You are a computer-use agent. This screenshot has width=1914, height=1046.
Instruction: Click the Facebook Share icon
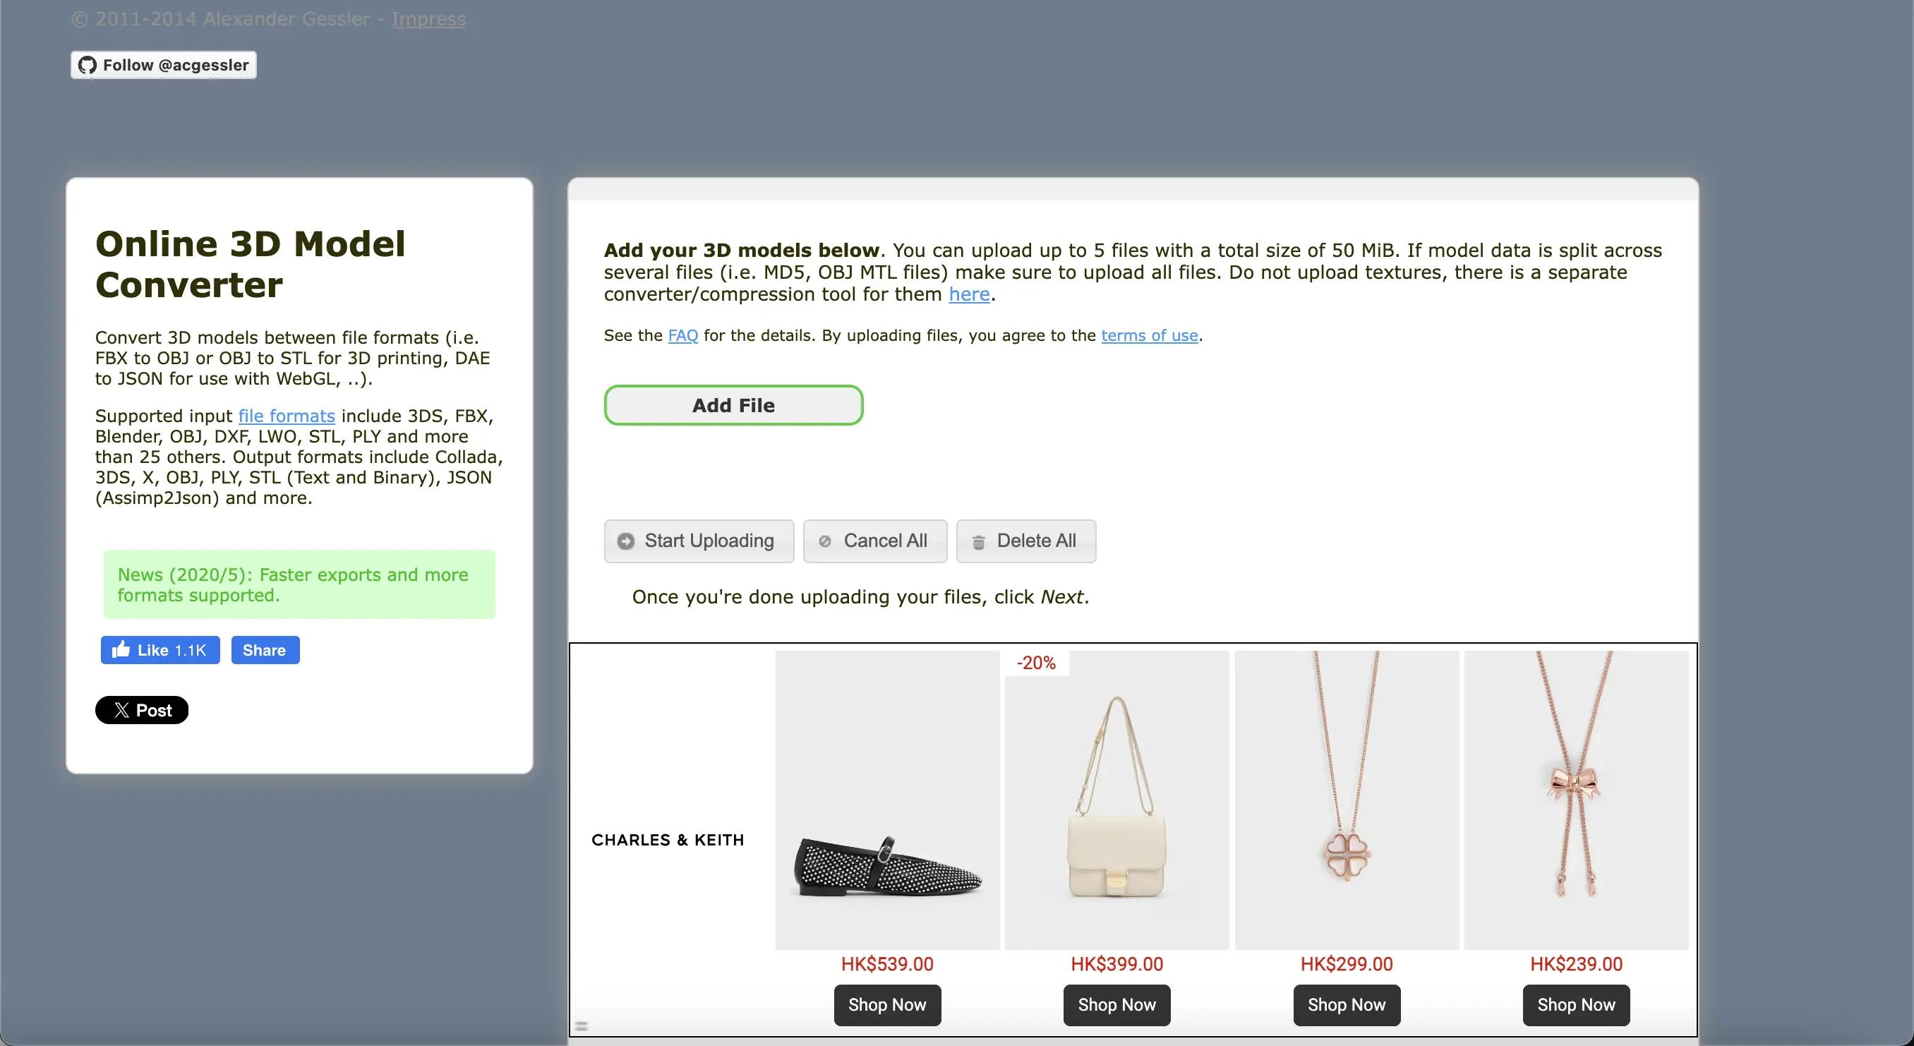tap(264, 648)
